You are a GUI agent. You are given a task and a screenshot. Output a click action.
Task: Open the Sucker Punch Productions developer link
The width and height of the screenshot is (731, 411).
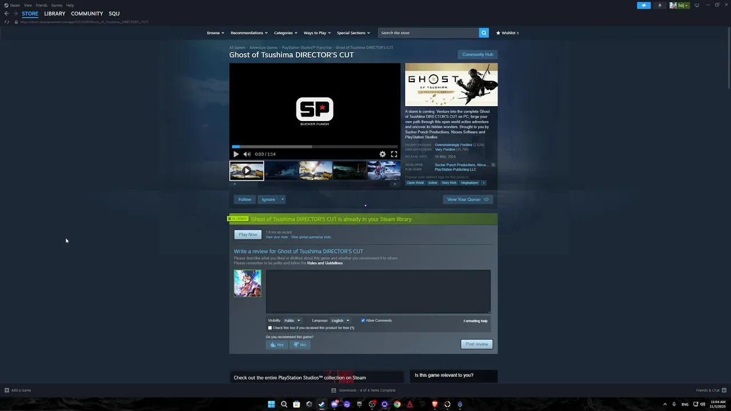tap(455, 165)
